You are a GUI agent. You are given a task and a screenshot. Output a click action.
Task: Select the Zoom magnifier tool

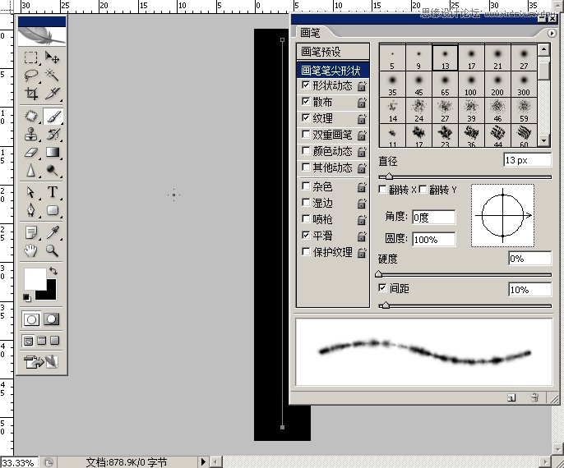(x=52, y=250)
